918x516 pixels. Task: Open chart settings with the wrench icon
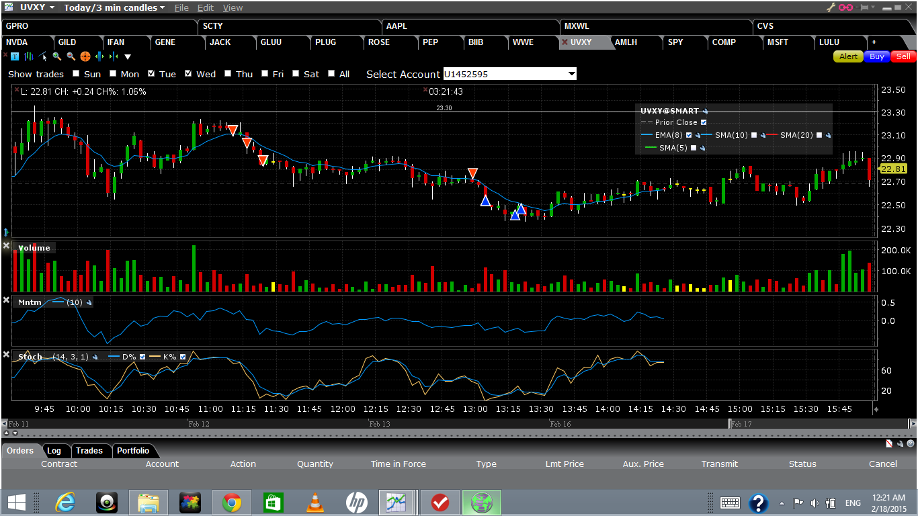[x=831, y=7]
